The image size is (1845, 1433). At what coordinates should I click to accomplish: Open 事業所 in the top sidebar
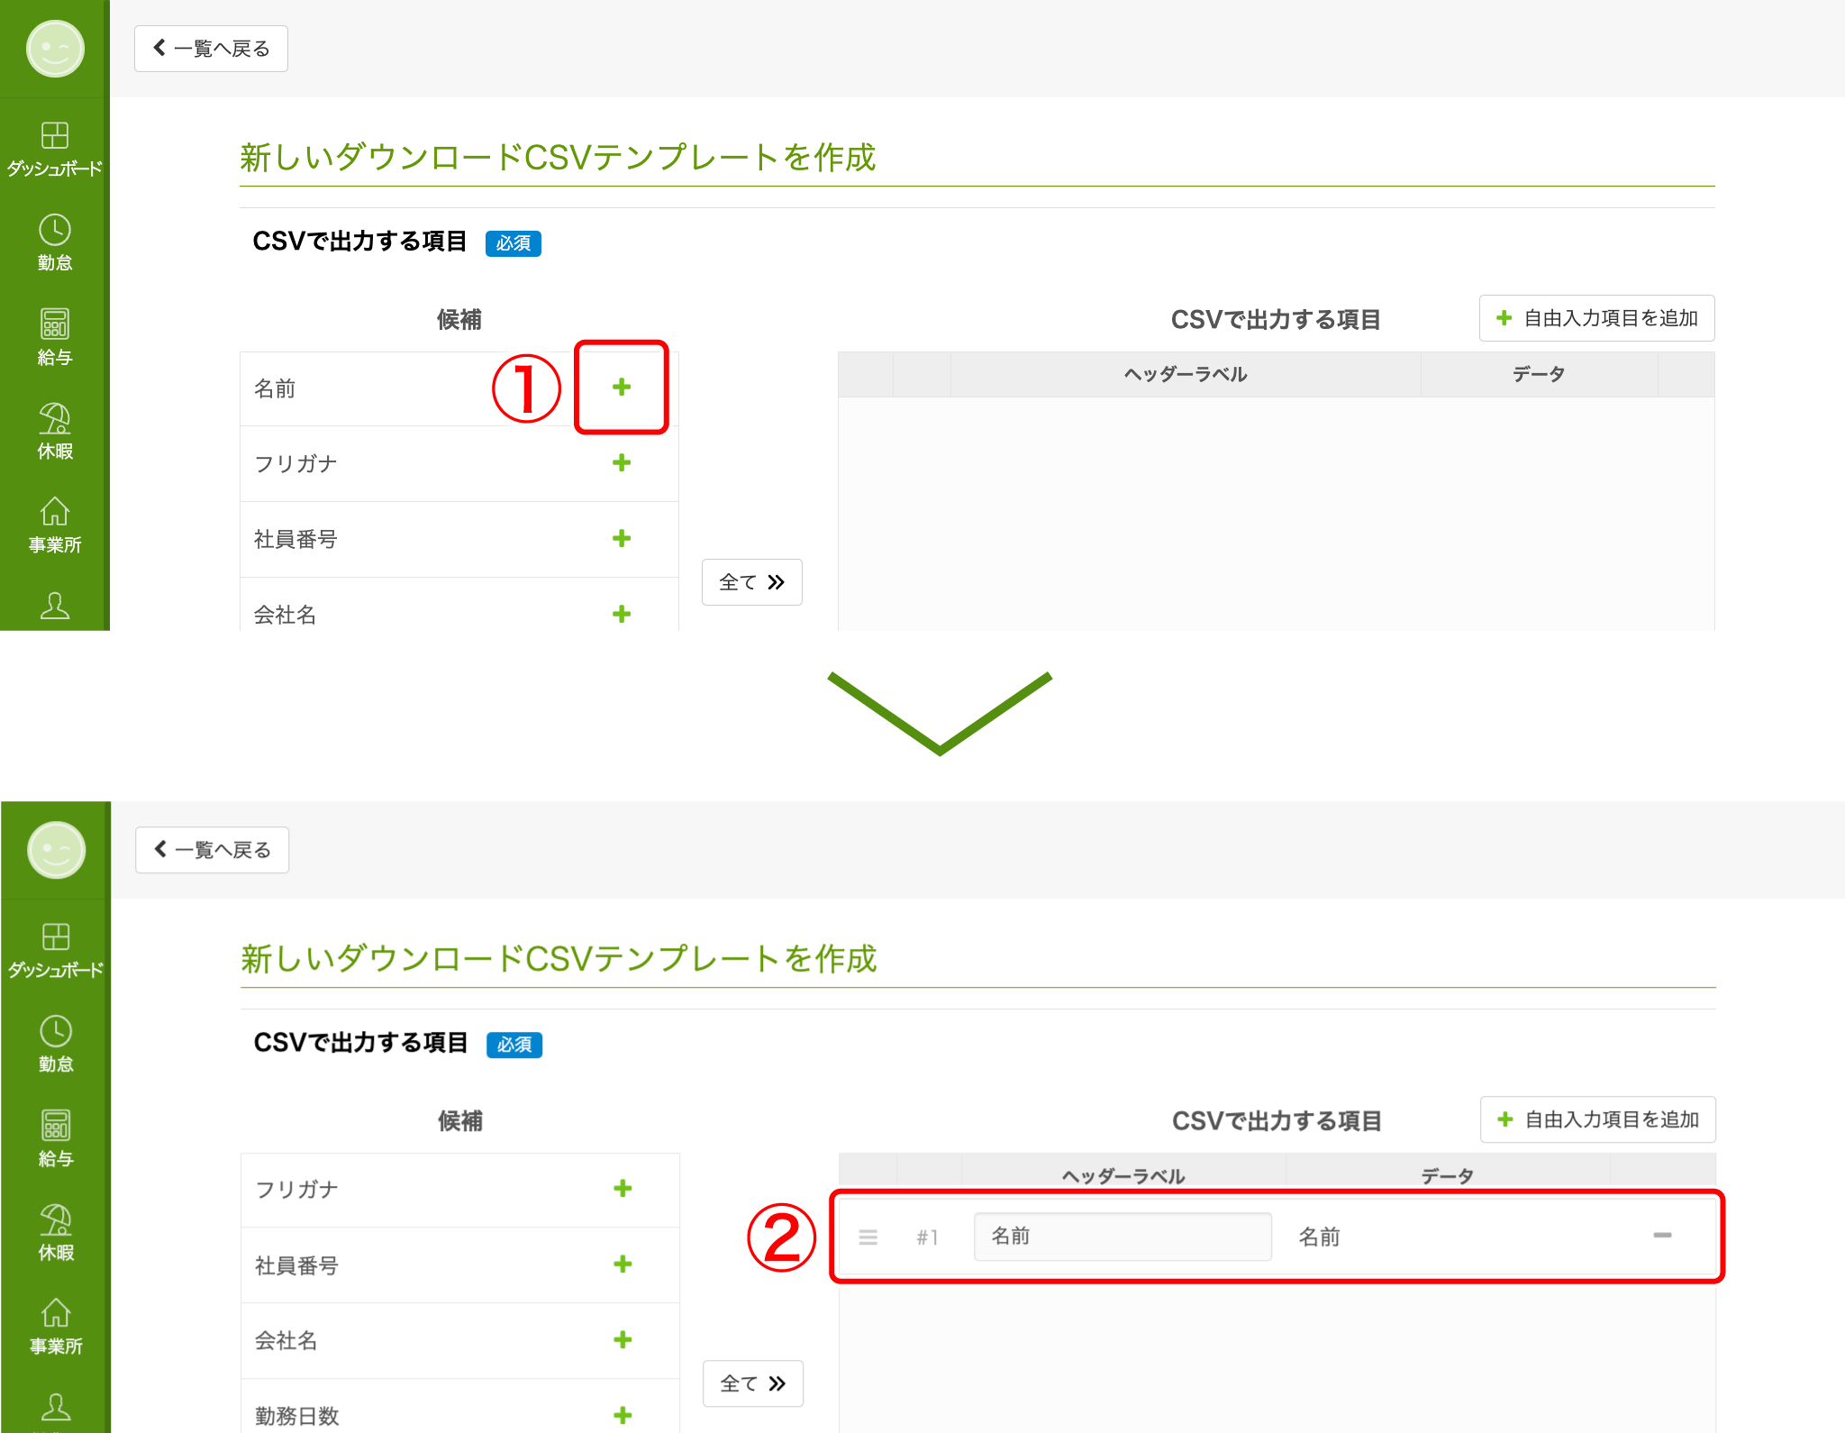(x=55, y=525)
